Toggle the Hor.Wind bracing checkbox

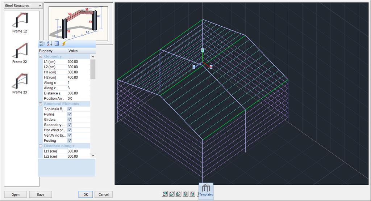point(70,130)
